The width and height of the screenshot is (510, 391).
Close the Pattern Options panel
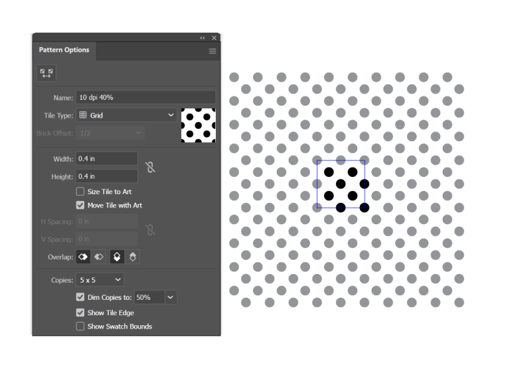pos(214,38)
